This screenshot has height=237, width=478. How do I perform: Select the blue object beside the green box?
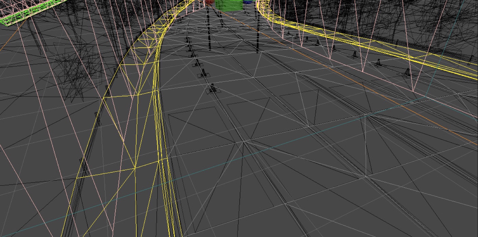[248, 2]
